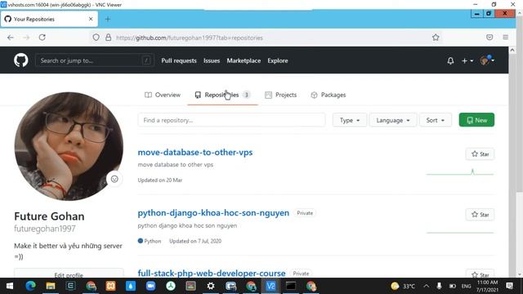Click the weather 33°C widget
The height and width of the screenshot is (294, 523).
[x=403, y=286]
